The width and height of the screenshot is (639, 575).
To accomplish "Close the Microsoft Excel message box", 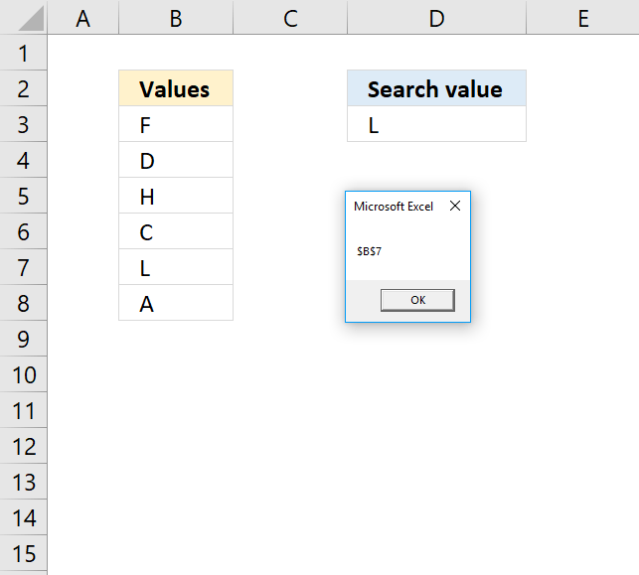I will point(455,207).
